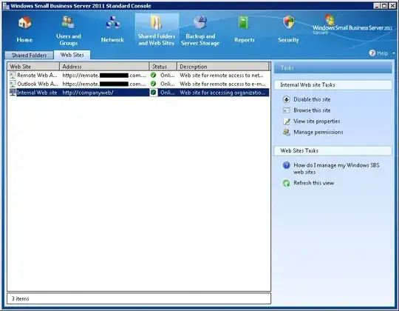Click Remote Web Access site icon
399x311 pixels.
point(13,76)
